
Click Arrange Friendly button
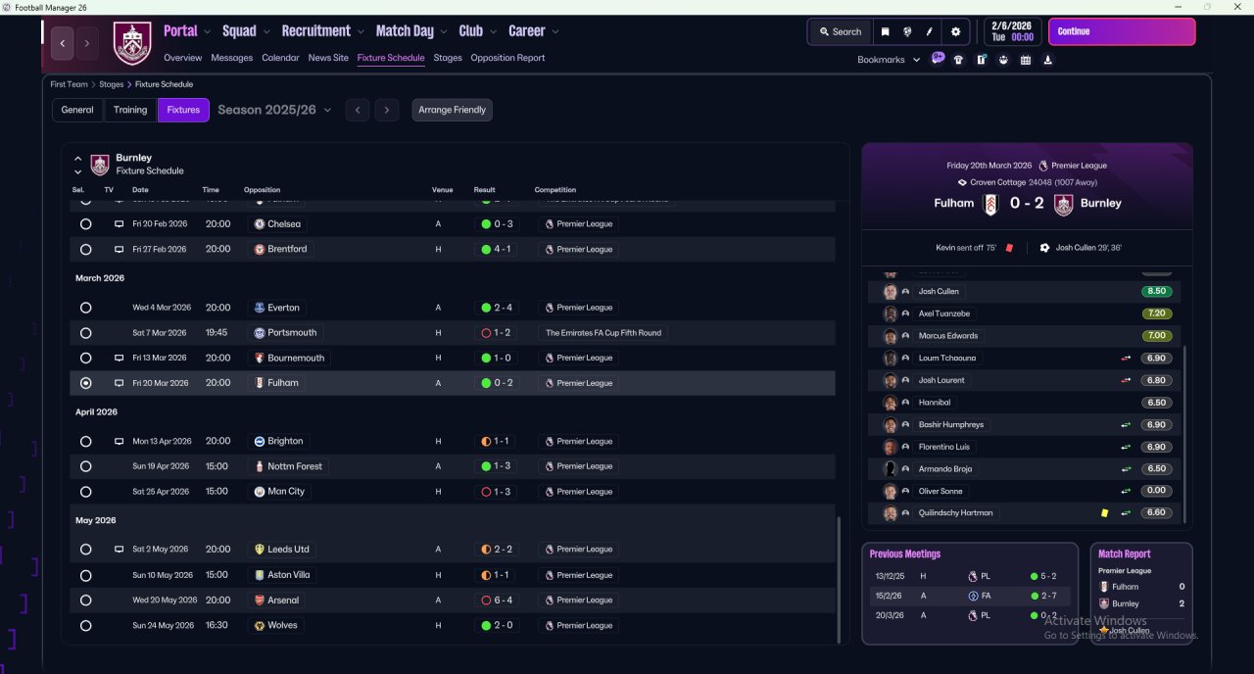tap(452, 110)
